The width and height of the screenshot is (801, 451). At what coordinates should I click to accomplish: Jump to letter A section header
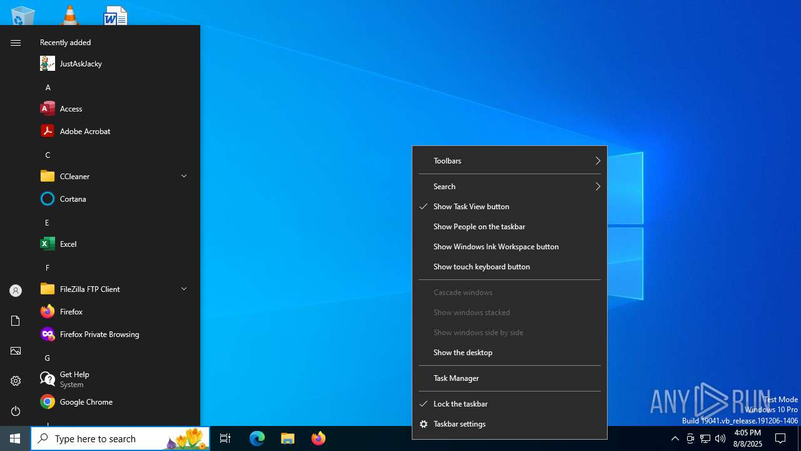(48, 88)
